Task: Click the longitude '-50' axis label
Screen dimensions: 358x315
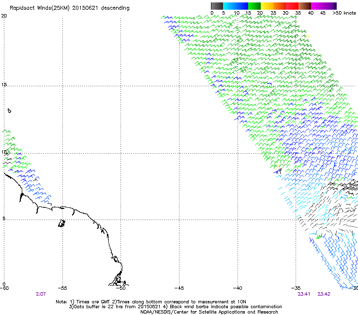Action: [120, 288]
